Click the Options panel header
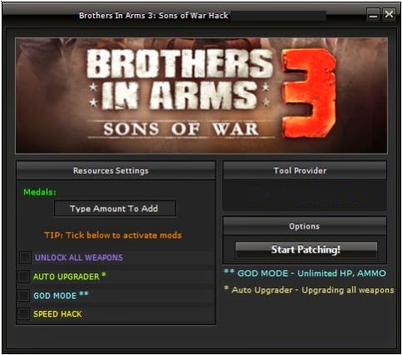This screenshot has width=402, height=355. click(x=305, y=226)
